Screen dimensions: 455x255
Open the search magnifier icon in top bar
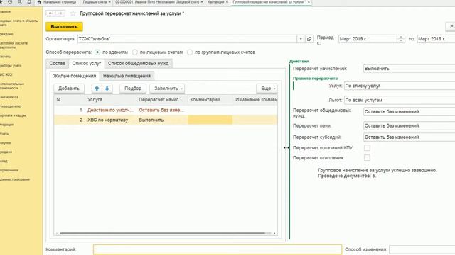19,2
